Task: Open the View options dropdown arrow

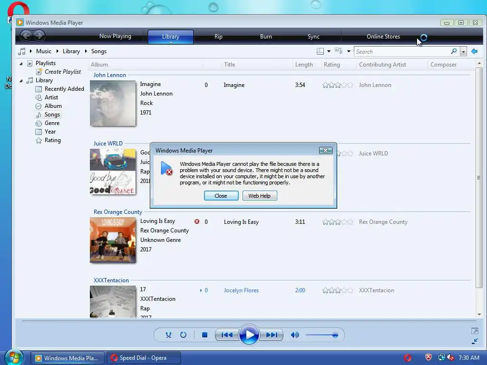Action: (349, 51)
